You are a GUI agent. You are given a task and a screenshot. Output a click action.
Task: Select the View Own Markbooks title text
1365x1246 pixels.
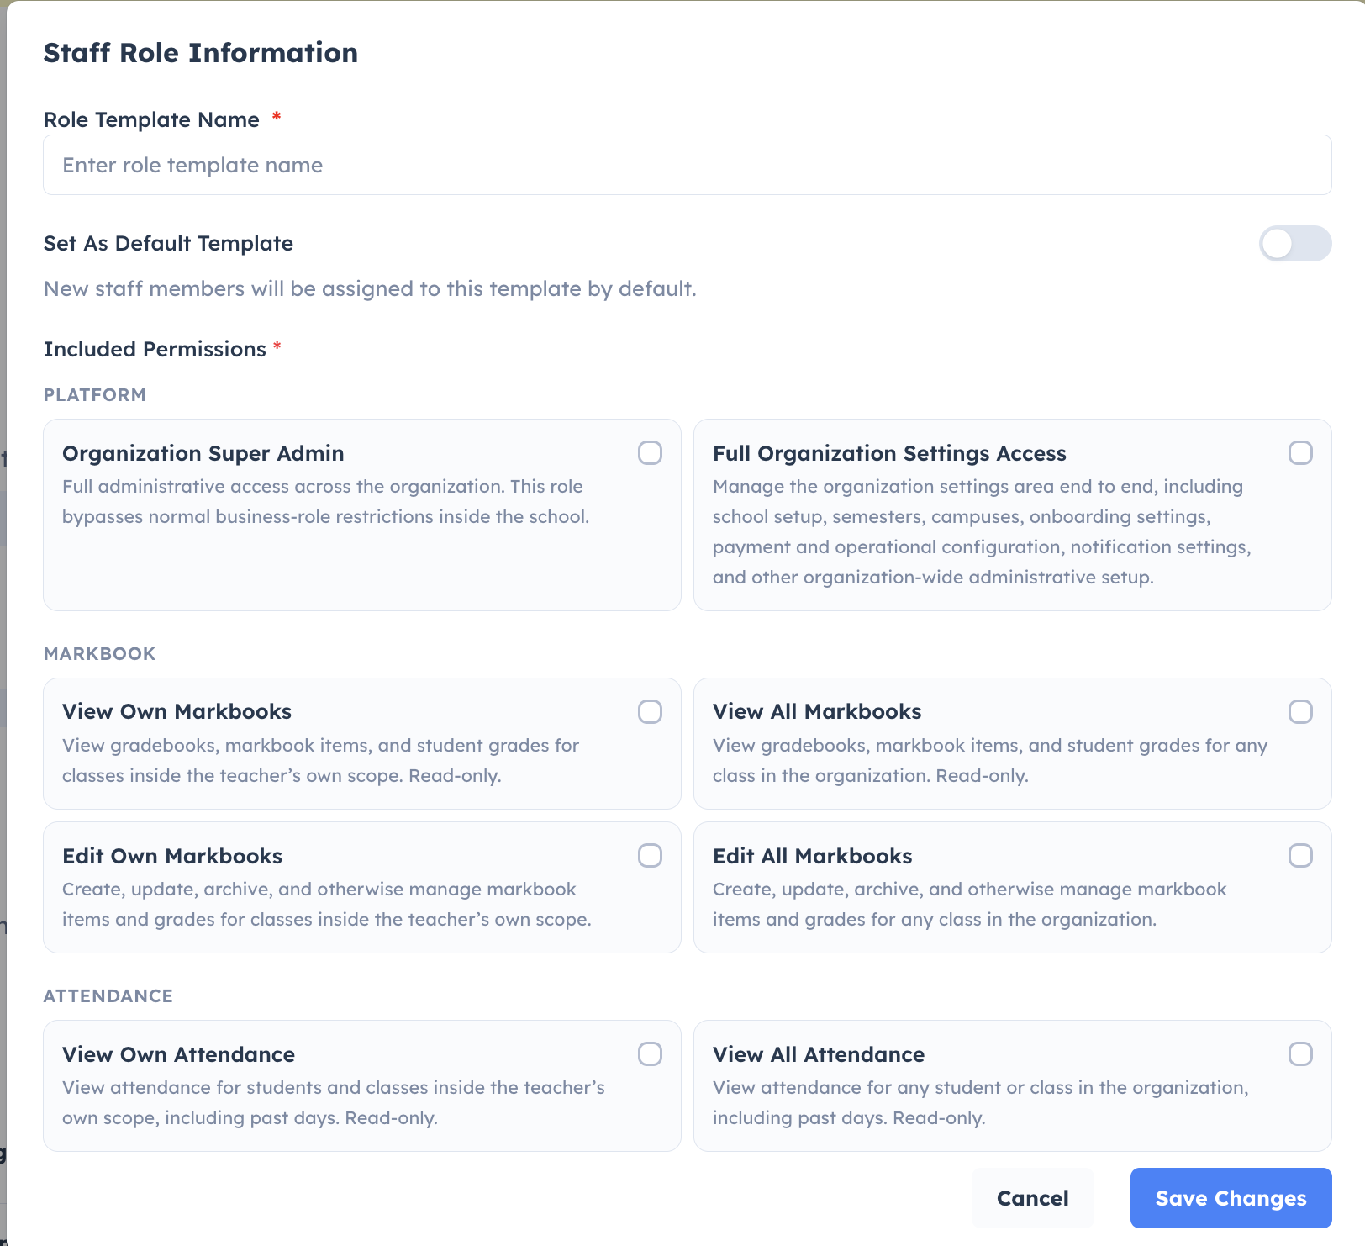177,712
